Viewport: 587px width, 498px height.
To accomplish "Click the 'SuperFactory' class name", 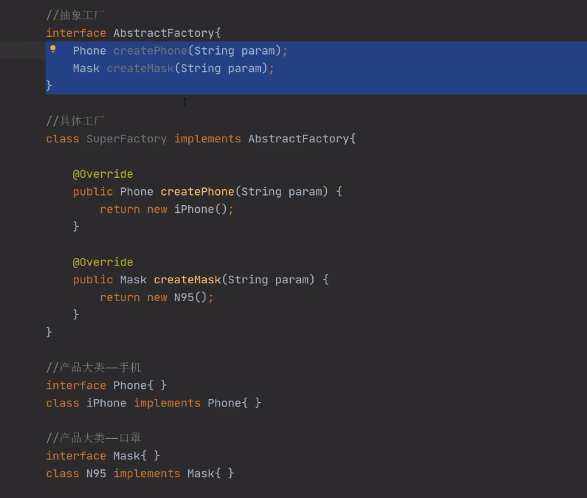I will click(127, 138).
